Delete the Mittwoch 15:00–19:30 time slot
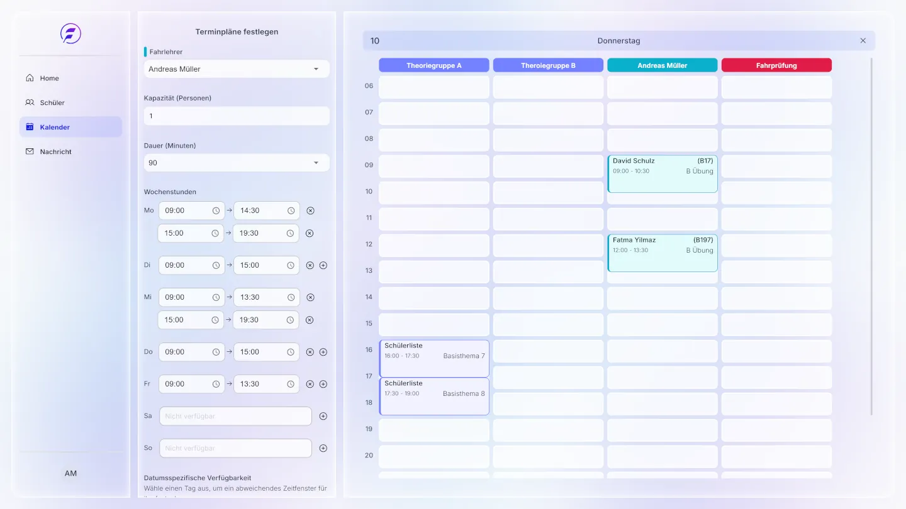 [x=310, y=320]
